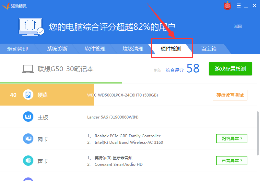Click the computer monitor chip icon in header
260x181 pixels.
[31, 27]
